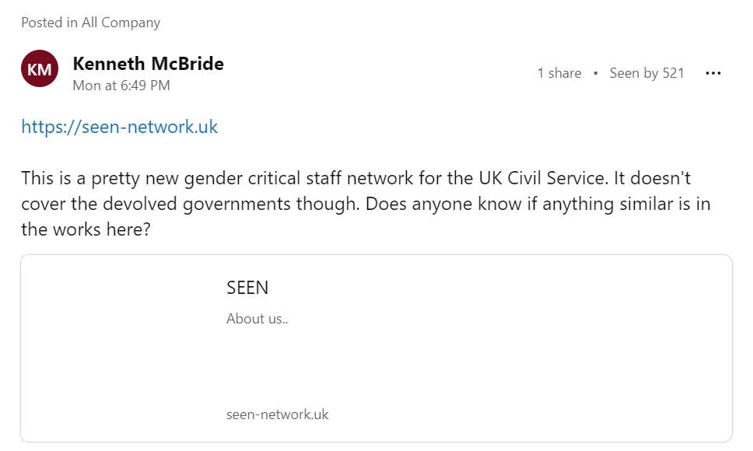Click the About us.. preview description
The width and height of the screenshot is (753, 451).
(257, 319)
